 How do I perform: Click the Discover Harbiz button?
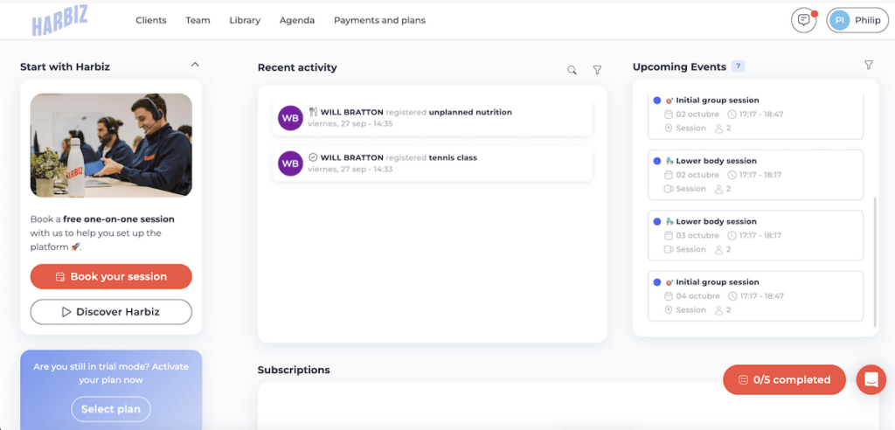point(111,312)
